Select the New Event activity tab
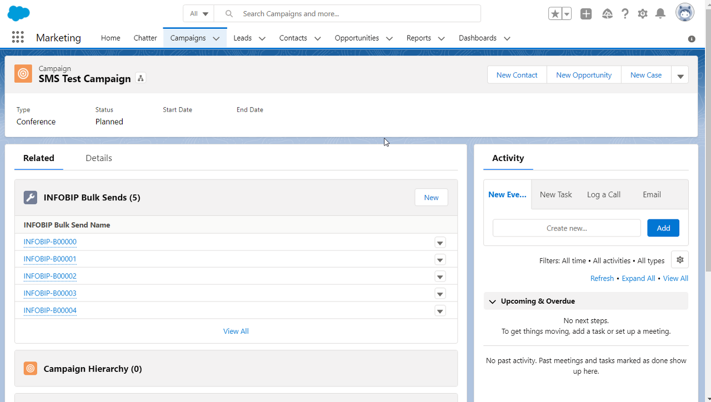 pos(507,194)
